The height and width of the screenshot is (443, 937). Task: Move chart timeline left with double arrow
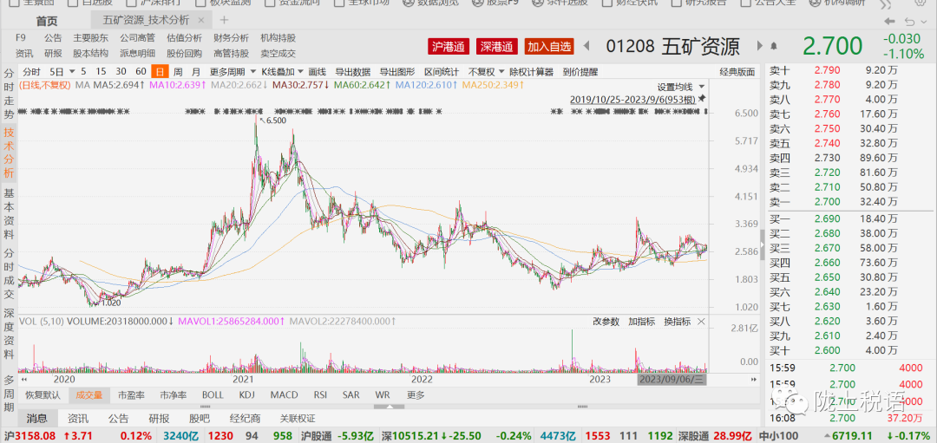point(24,379)
